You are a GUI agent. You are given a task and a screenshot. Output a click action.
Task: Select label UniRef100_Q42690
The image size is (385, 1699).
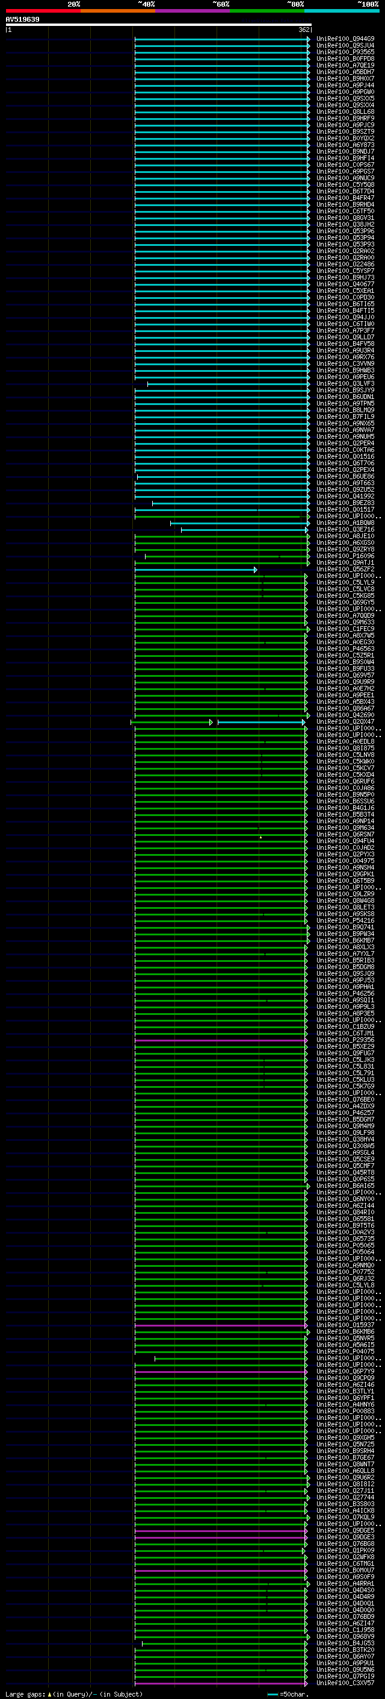345,715
